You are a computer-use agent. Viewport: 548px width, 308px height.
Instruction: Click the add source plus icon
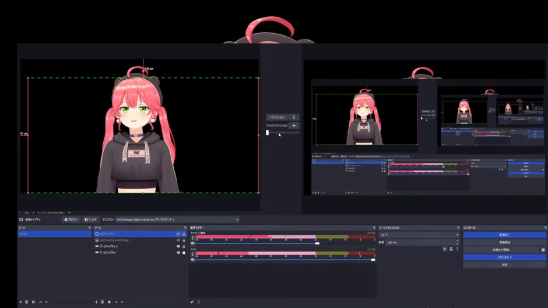(x=96, y=302)
